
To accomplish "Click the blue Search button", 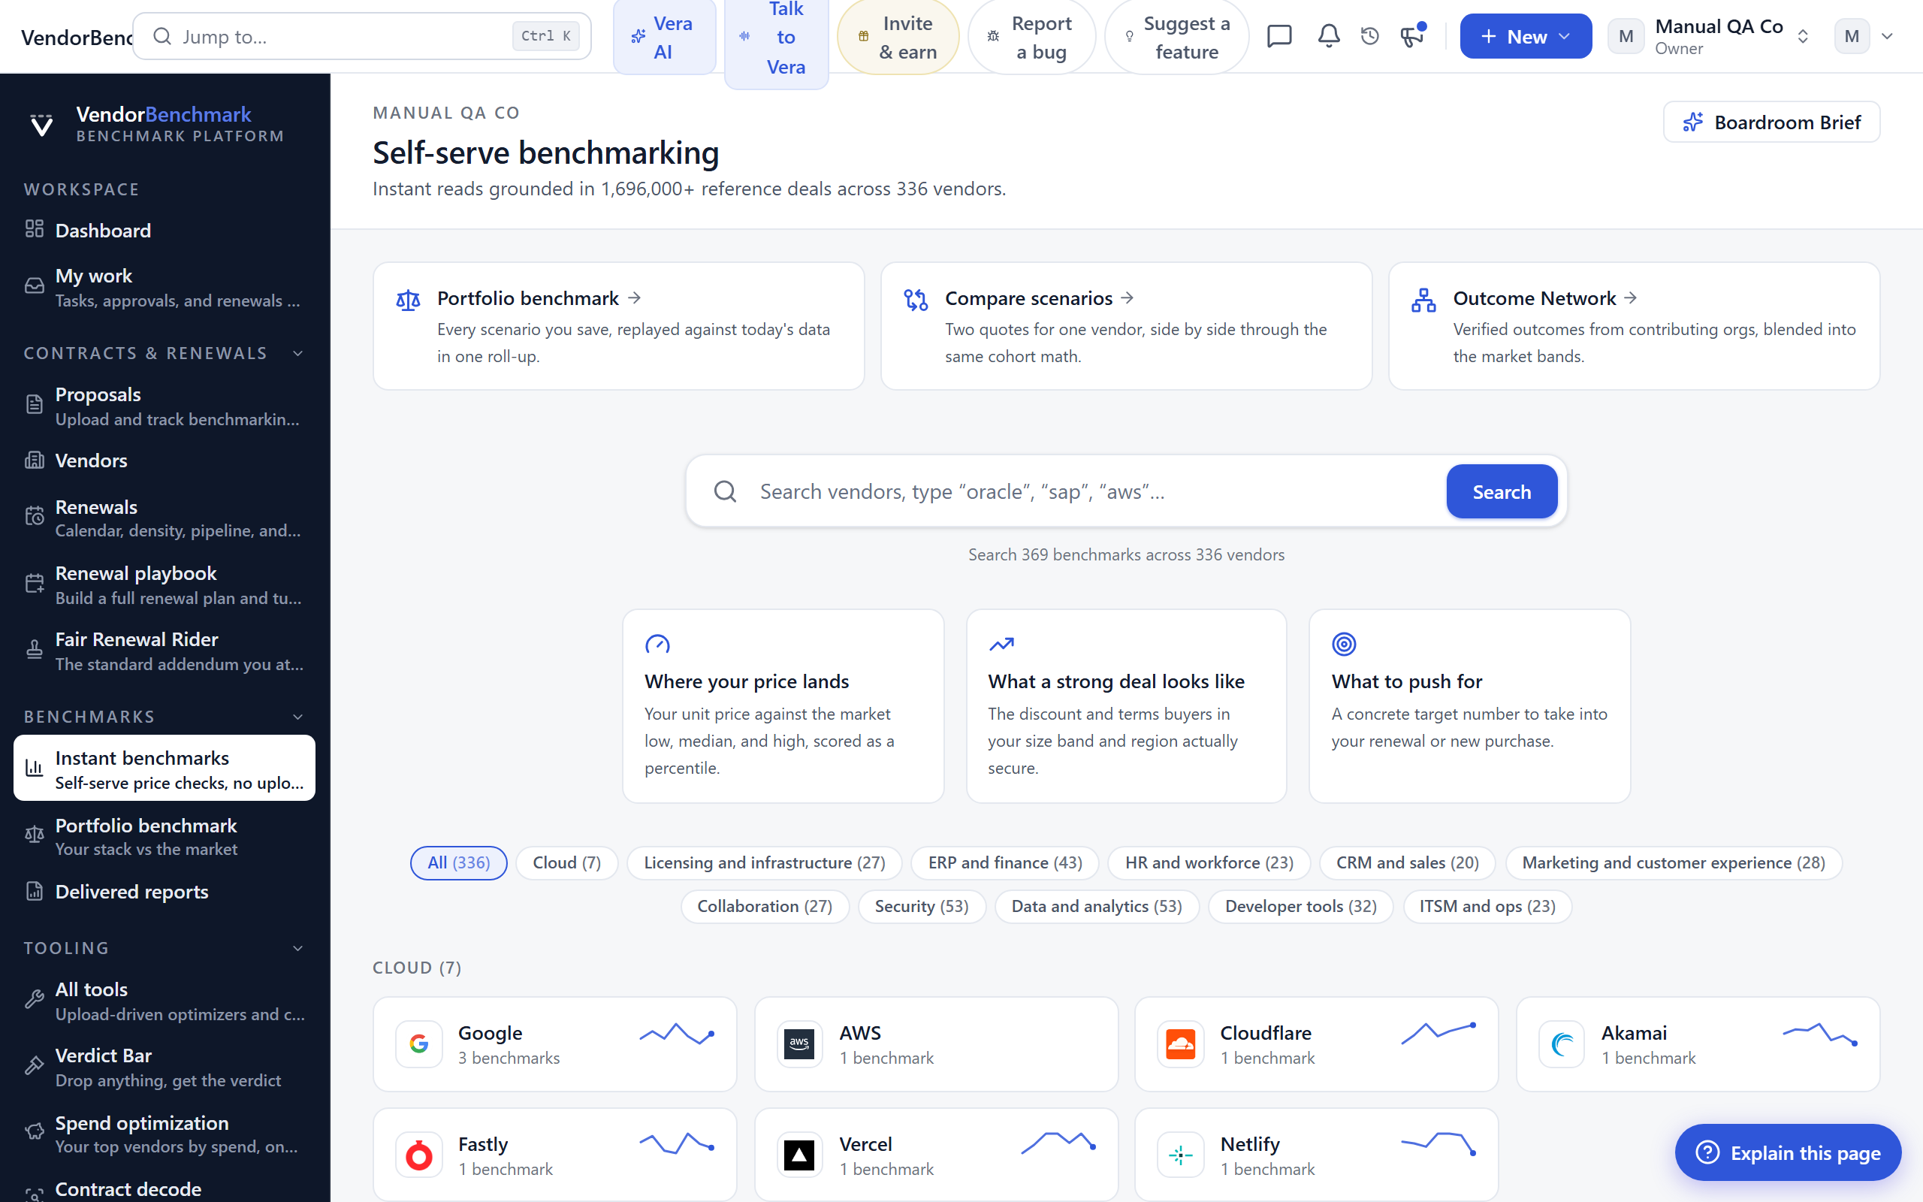I will point(1501,491).
